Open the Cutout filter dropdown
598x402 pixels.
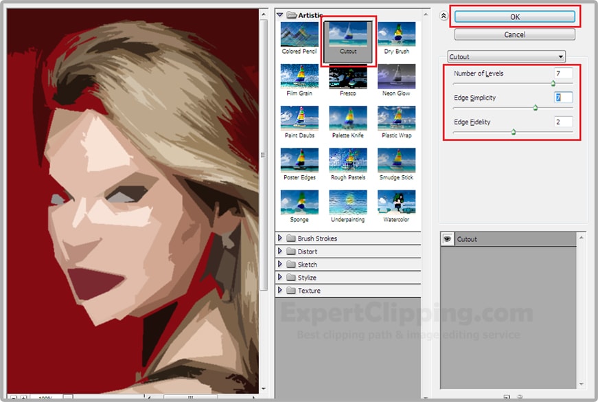(x=506, y=56)
